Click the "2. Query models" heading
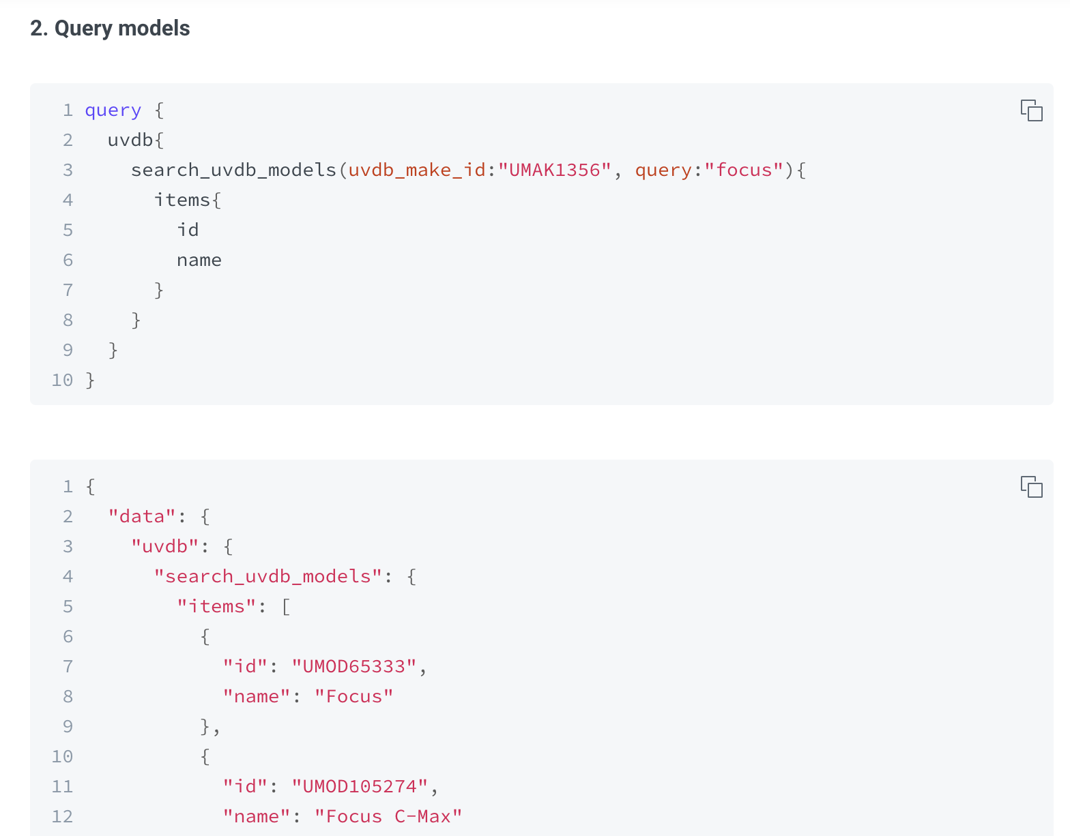The image size is (1070, 836). pyautogui.click(x=110, y=28)
